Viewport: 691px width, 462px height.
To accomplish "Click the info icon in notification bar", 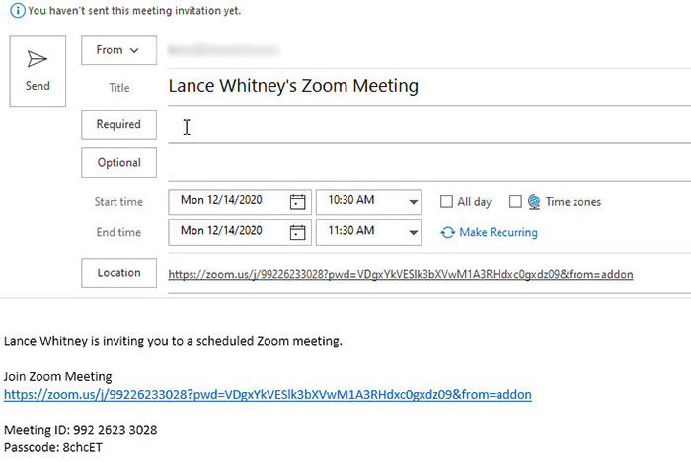I will (9, 11).
